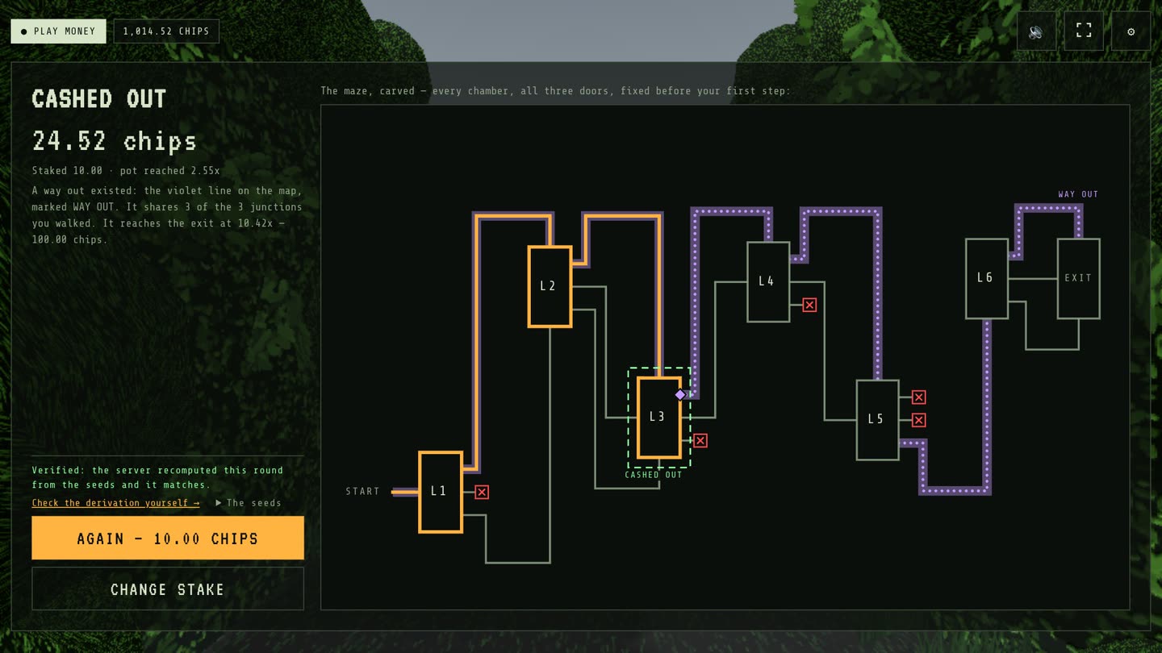Open the settings gear
This screenshot has width=1162, height=653.
tap(1131, 31)
